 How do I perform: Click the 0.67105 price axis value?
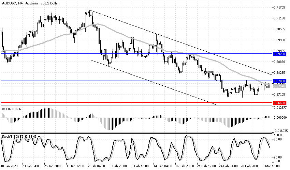(x=280, y=95)
